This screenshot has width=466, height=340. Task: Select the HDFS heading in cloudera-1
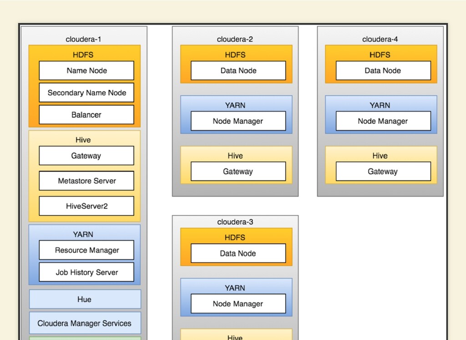[x=83, y=55]
